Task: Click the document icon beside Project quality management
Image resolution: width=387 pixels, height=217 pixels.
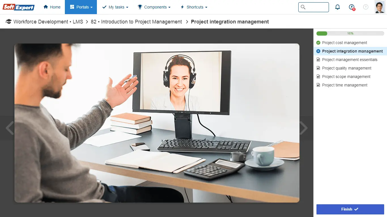Action: coord(318,68)
